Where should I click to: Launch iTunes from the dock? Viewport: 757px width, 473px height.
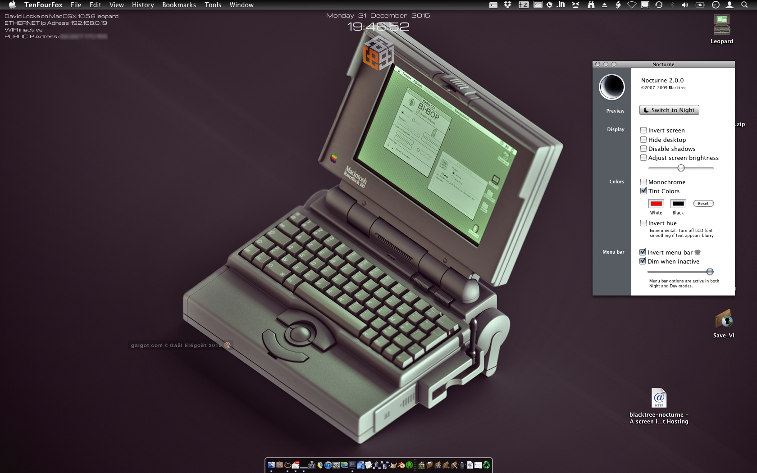point(328,465)
